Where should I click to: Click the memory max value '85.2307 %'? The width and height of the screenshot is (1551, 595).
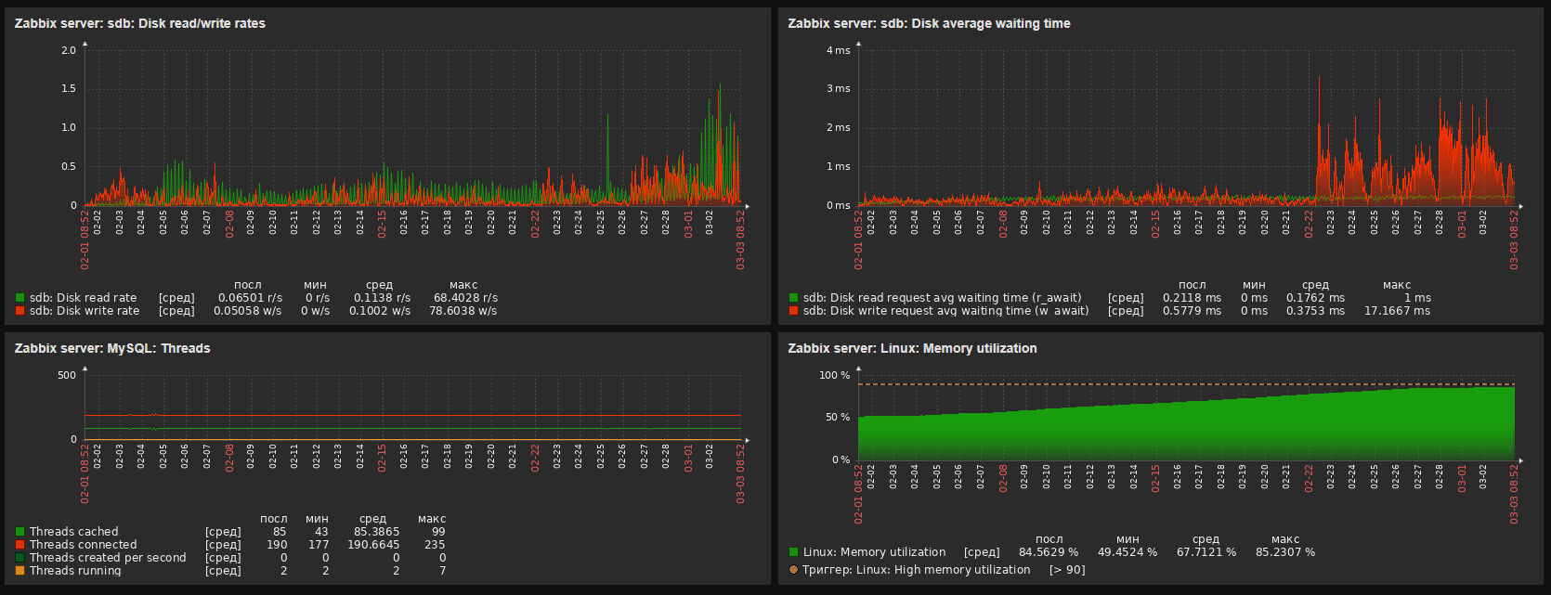click(x=1285, y=552)
